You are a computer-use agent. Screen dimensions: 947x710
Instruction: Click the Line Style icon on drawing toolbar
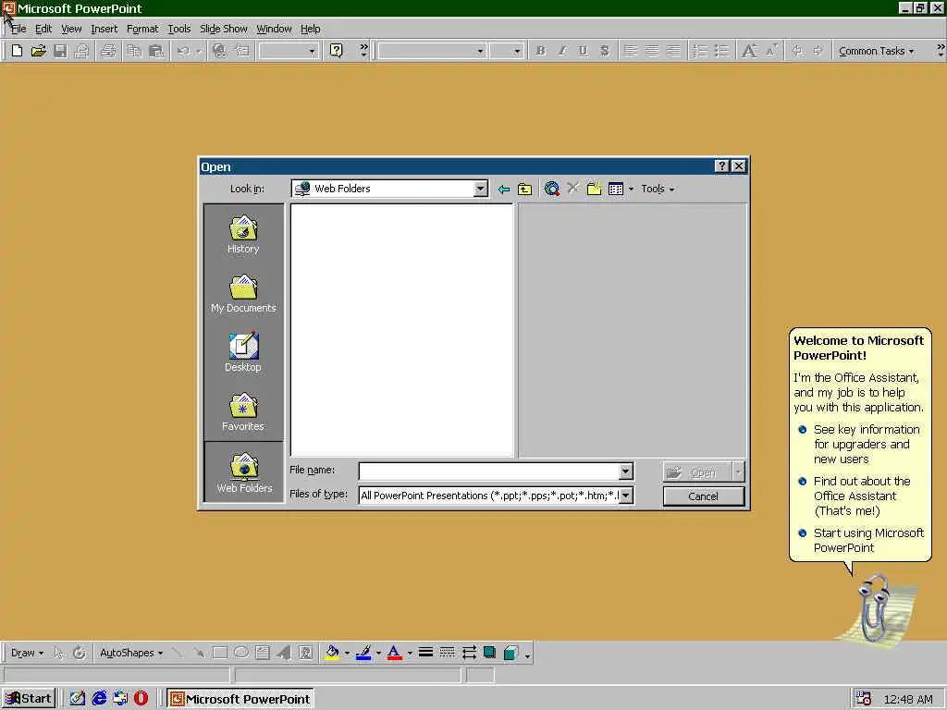click(425, 653)
